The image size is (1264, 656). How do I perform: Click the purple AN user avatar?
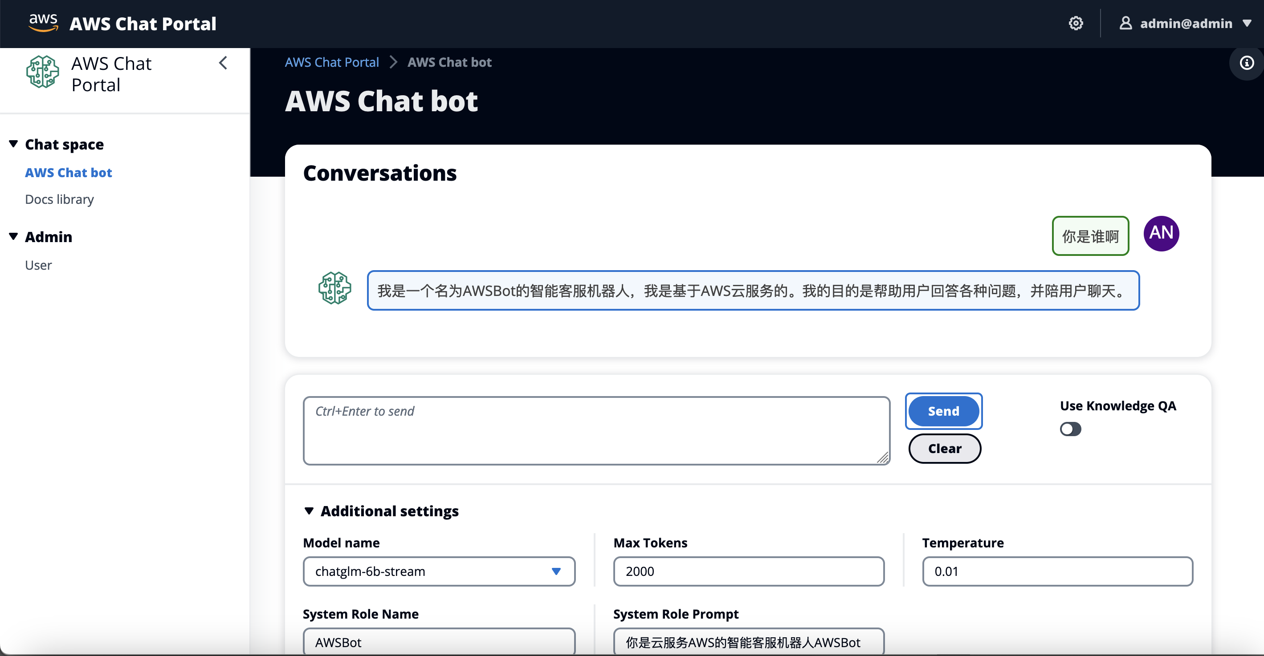tap(1161, 233)
